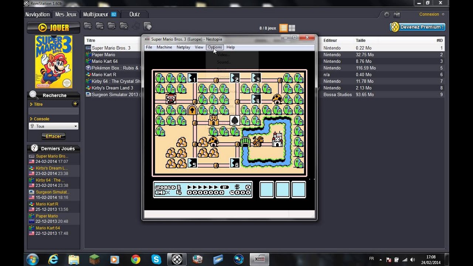
Task: Click recent Surgeon Simulat... entry
Action: (x=54, y=195)
